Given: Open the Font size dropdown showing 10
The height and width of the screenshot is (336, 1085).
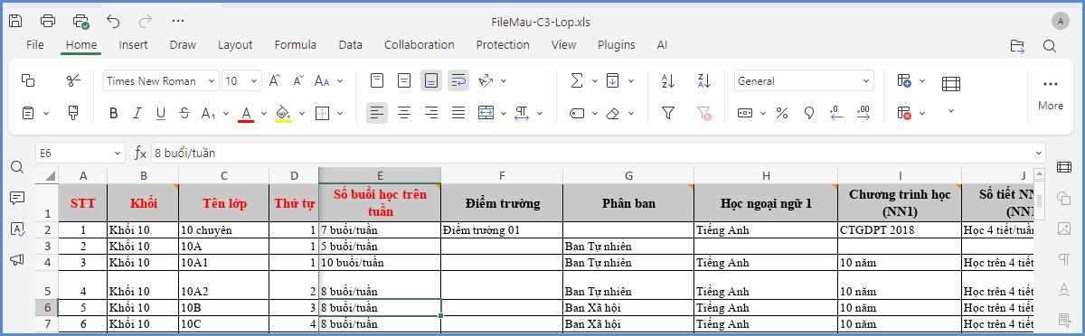Looking at the screenshot, I should pyautogui.click(x=254, y=81).
